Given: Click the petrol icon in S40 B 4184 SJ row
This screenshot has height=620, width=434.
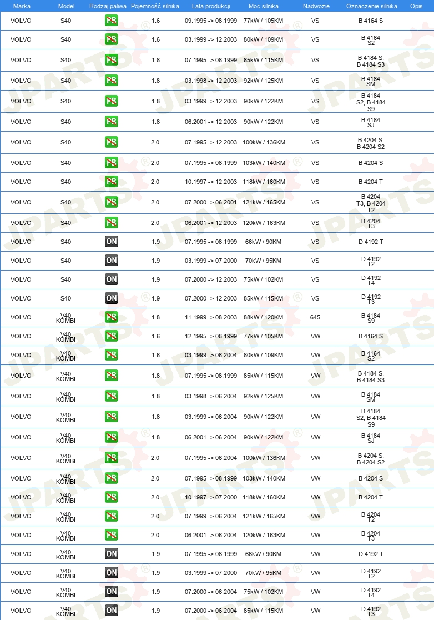Looking at the screenshot, I should click(112, 122).
